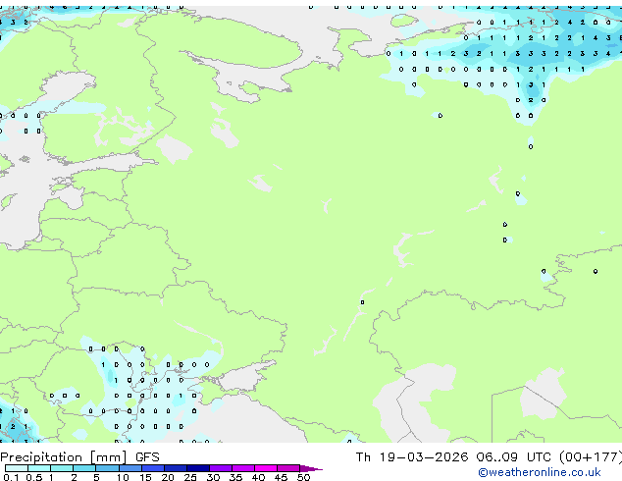This screenshot has width=622, height=481.
Task: Click the 'Th' weekday label
Action: point(363,457)
